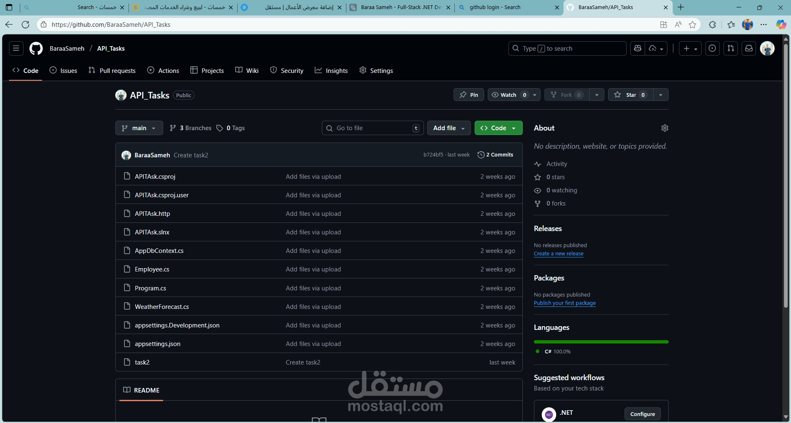This screenshot has height=423, width=791.
Task: Open the Copilot agents dropdown
Action: [x=656, y=48]
